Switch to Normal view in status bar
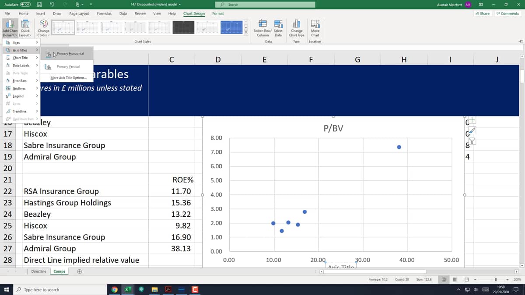Screen dimensions: 525x295 tap(444, 279)
